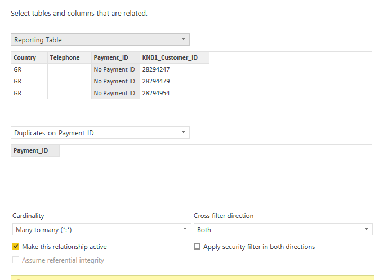Select Payment_ID column in Reporting Table
Image resolution: width=388 pixels, height=280 pixels.
pyautogui.click(x=116, y=57)
